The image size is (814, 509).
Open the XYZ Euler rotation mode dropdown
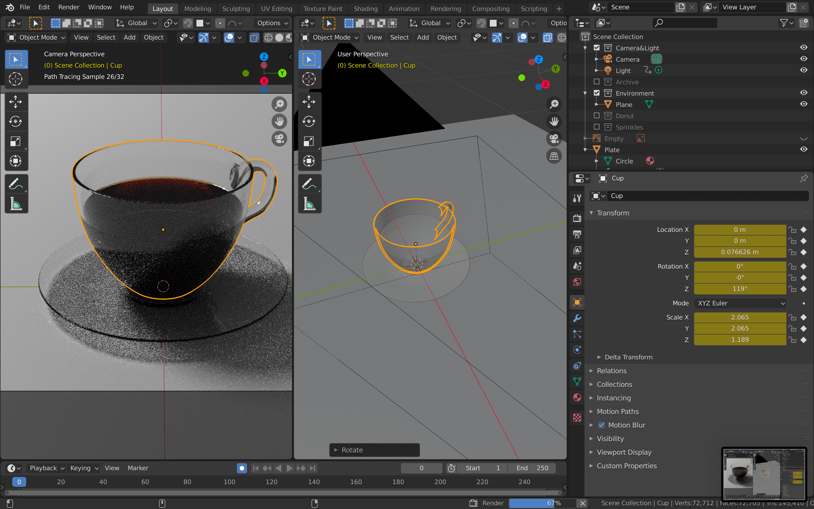tap(740, 303)
